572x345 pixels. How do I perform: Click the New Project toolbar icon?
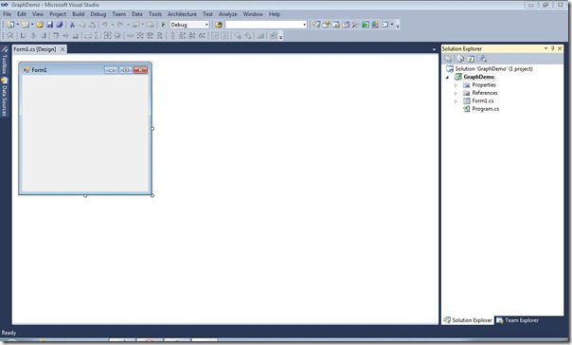tap(10, 25)
